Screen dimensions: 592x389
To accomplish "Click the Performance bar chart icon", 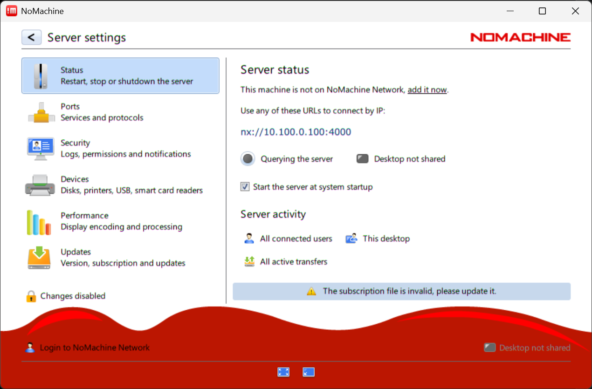I will [x=39, y=222].
